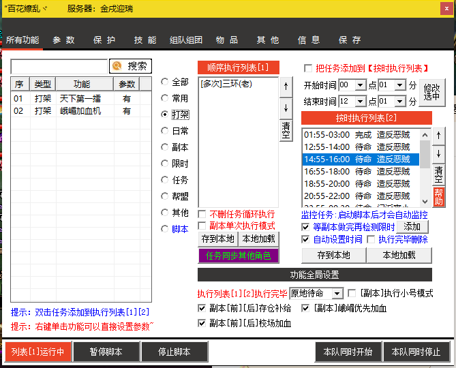
Task: Switch to 保护 tab
Action: click(x=104, y=40)
